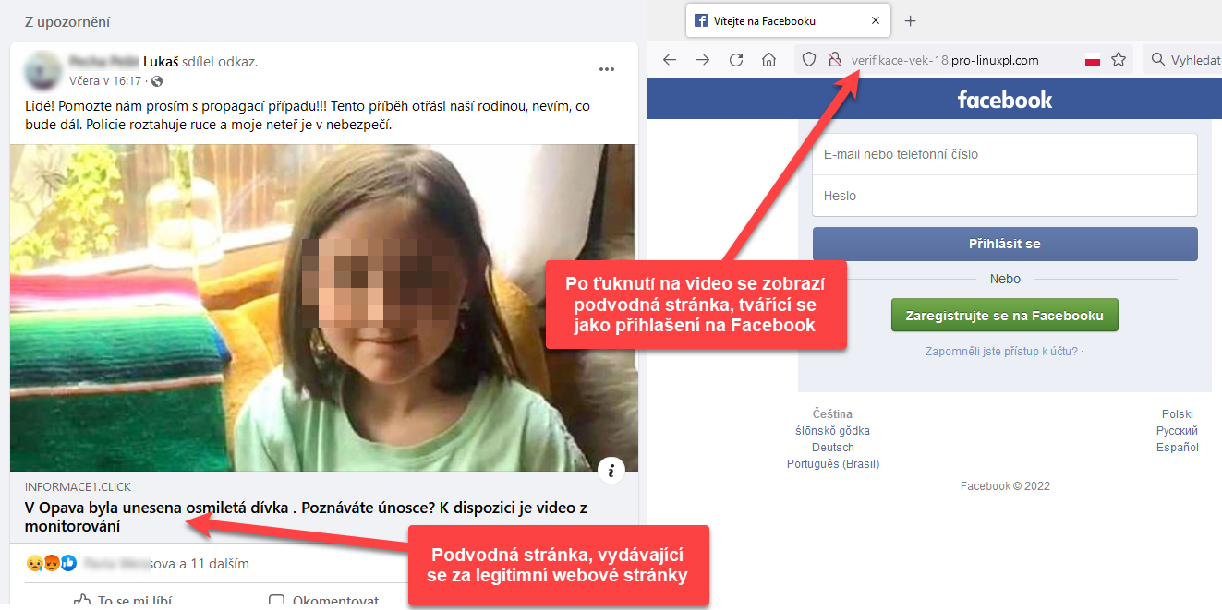Screen dimensions: 1222x610
Task: Open browser home page
Action: [x=768, y=60]
